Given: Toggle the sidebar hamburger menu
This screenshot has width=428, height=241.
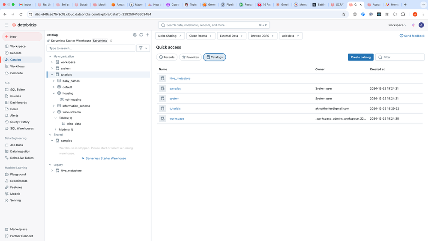Looking at the screenshot, I should (6, 25).
